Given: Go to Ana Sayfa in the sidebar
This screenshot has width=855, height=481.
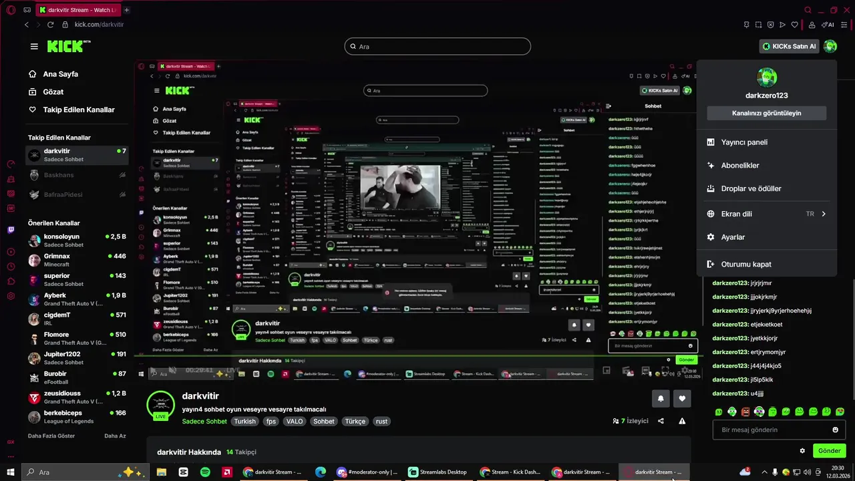Looking at the screenshot, I should click(60, 74).
